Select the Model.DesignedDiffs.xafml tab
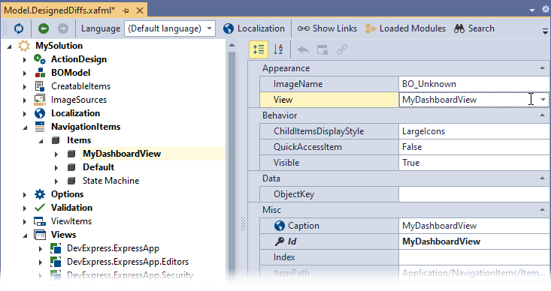This screenshot has height=291, width=551. pos(59,10)
